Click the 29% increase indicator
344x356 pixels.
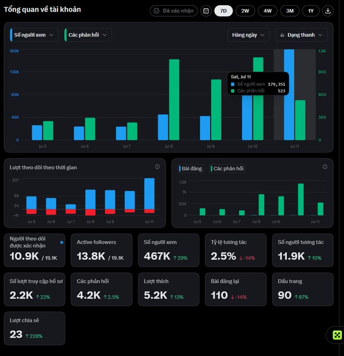point(180,258)
